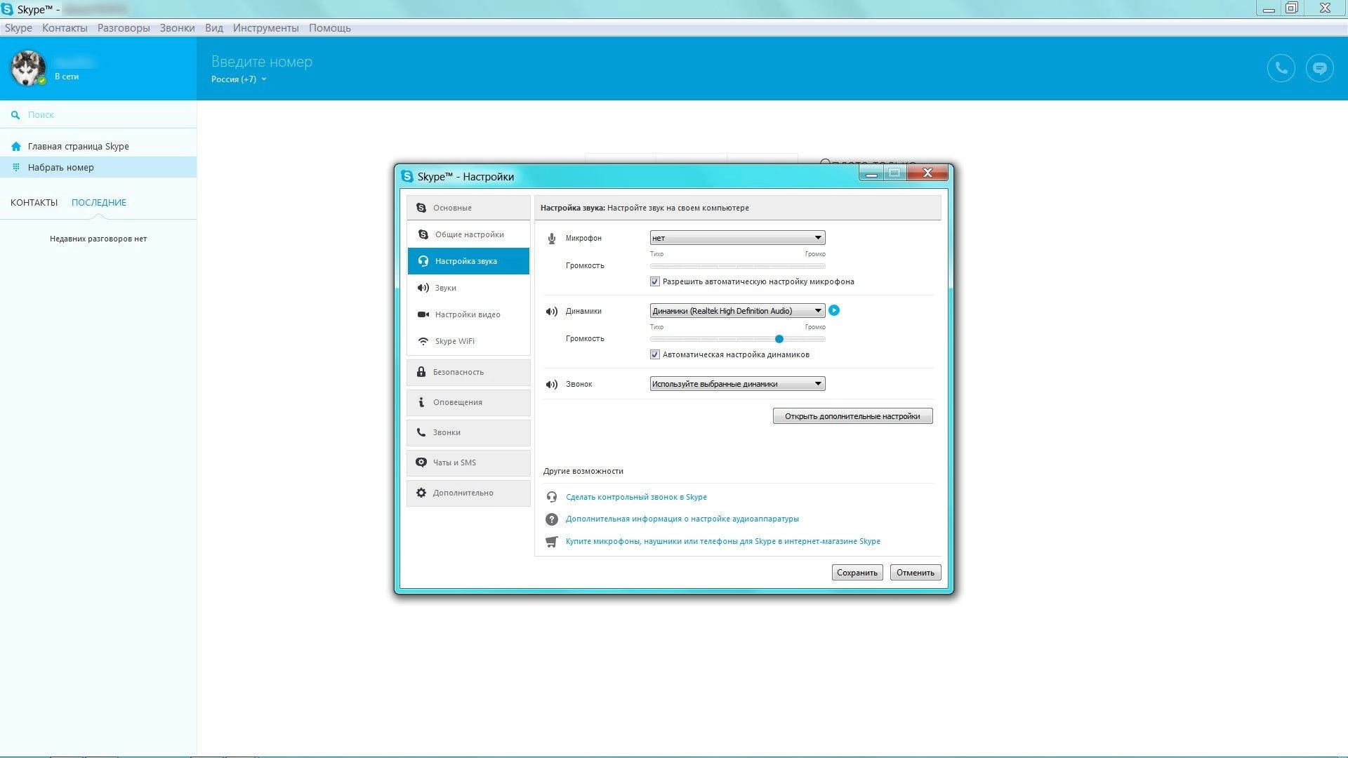Click the dial pad icon beside Набрать номер
The image size is (1348, 758).
pyautogui.click(x=16, y=168)
